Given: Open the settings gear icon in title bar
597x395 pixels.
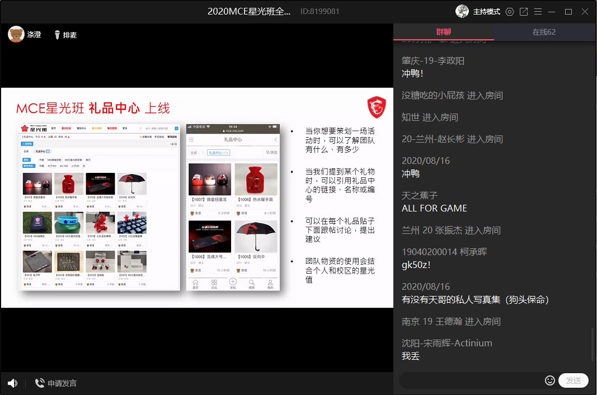Looking at the screenshot, I should (x=509, y=12).
